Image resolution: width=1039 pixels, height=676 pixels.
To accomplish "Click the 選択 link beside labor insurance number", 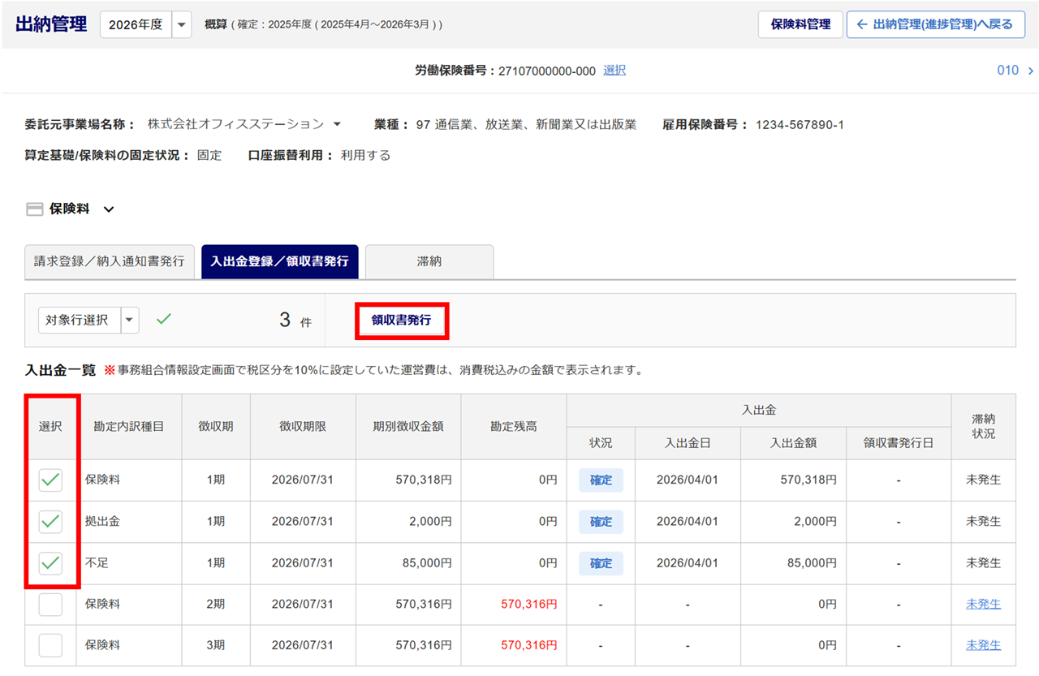I will (x=614, y=71).
